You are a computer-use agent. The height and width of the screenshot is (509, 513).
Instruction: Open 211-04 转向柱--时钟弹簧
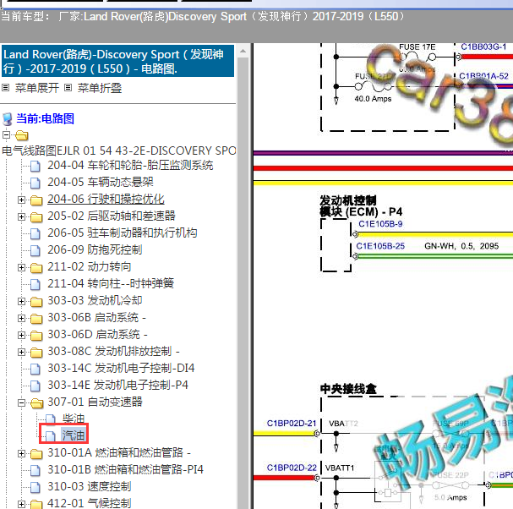click(111, 283)
